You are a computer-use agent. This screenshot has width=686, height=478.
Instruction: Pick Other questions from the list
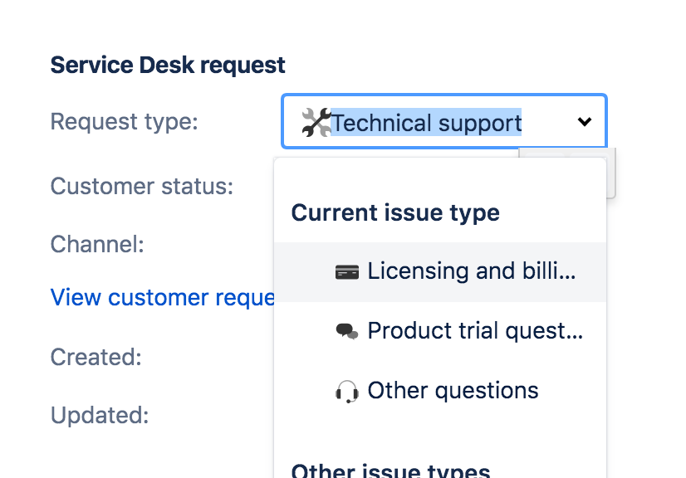click(x=453, y=391)
